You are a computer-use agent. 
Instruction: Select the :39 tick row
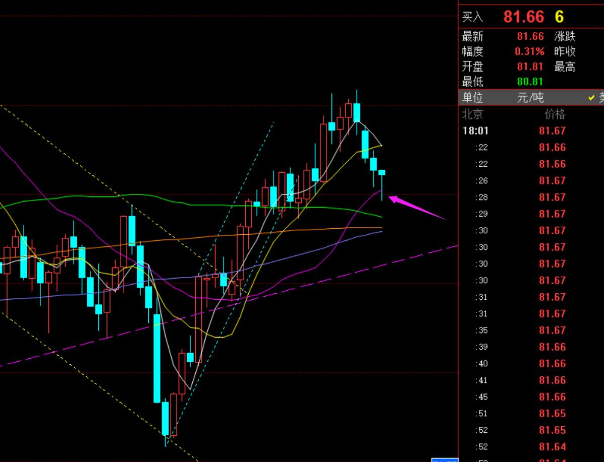coord(531,347)
